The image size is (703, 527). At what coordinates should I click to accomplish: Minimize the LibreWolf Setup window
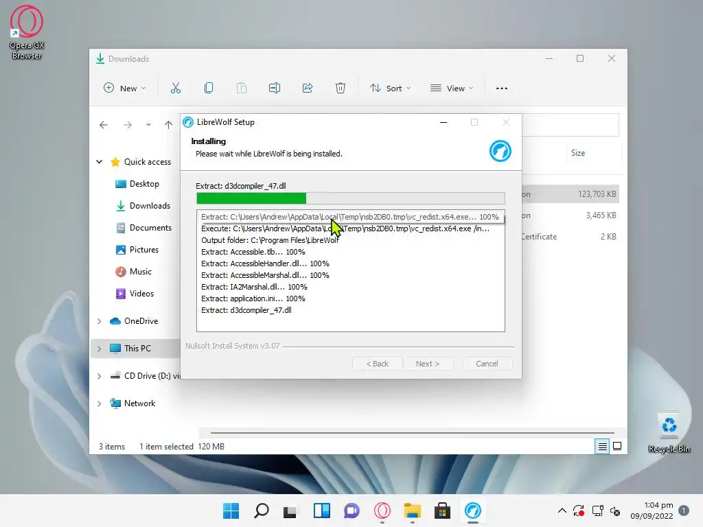click(x=443, y=122)
